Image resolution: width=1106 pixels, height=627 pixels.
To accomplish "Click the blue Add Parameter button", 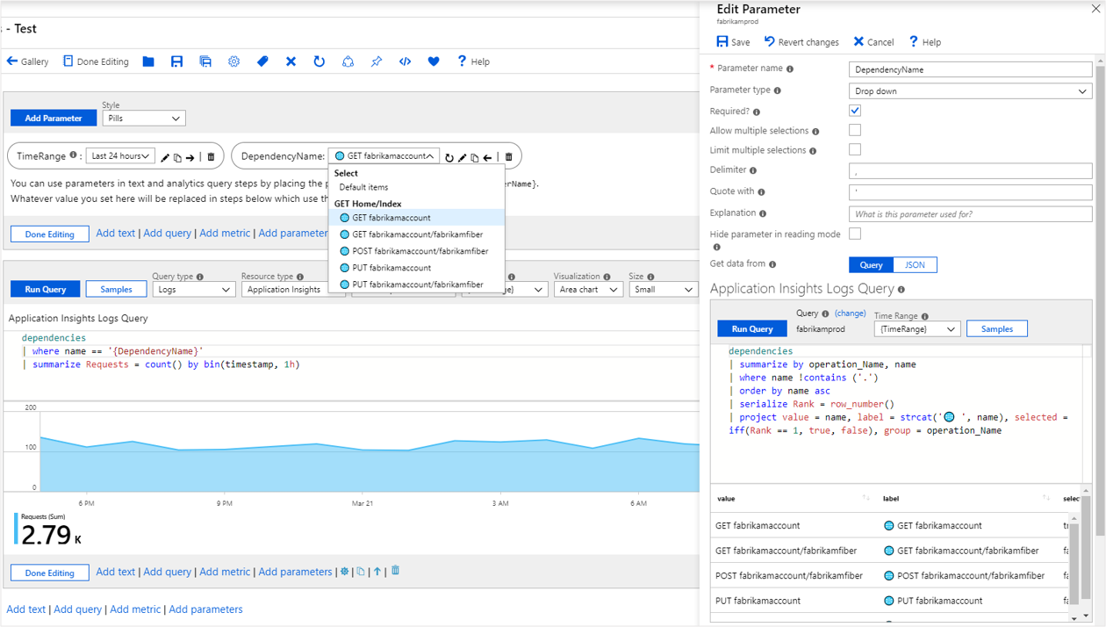I will (54, 119).
